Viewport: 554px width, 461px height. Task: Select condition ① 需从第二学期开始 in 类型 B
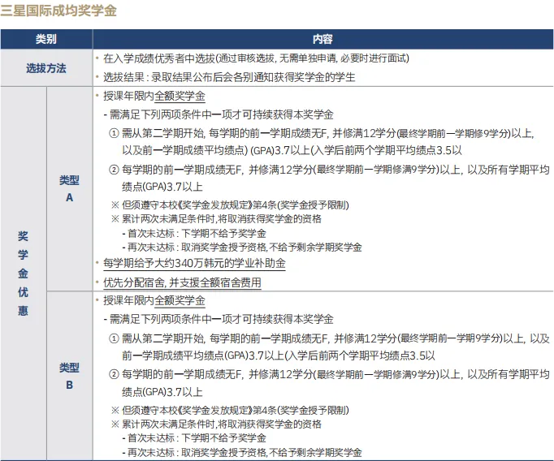tap(329, 338)
